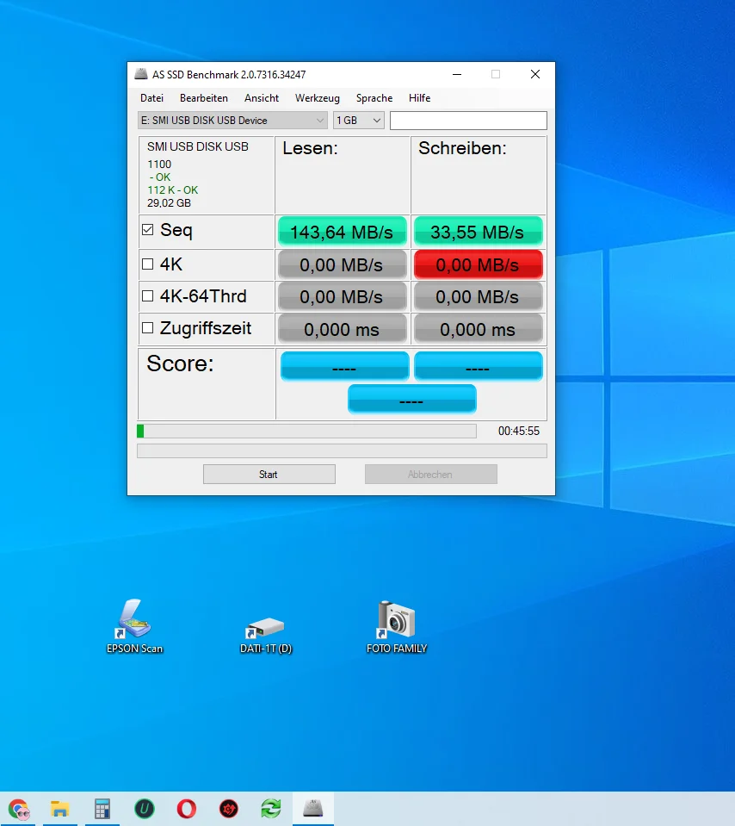Select the EPSON Scan desktop shortcut

click(x=135, y=626)
